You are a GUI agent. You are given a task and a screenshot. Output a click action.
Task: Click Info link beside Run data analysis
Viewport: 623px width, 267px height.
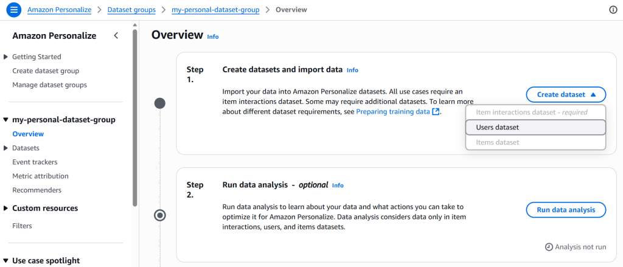pos(338,185)
